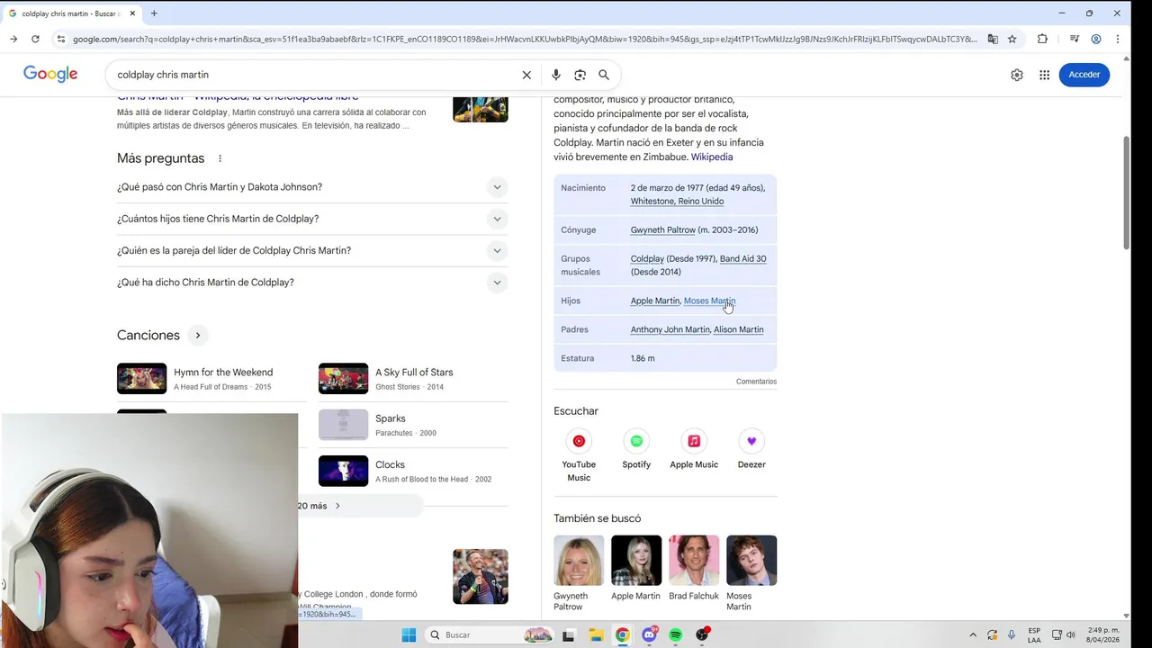Viewport: 1152px width, 648px height.
Task: Open Spotify listening option
Action: pos(636,450)
